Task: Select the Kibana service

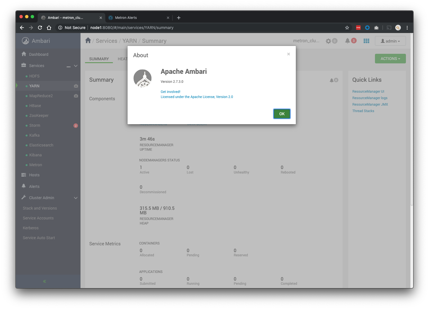Action: (x=35, y=155)
